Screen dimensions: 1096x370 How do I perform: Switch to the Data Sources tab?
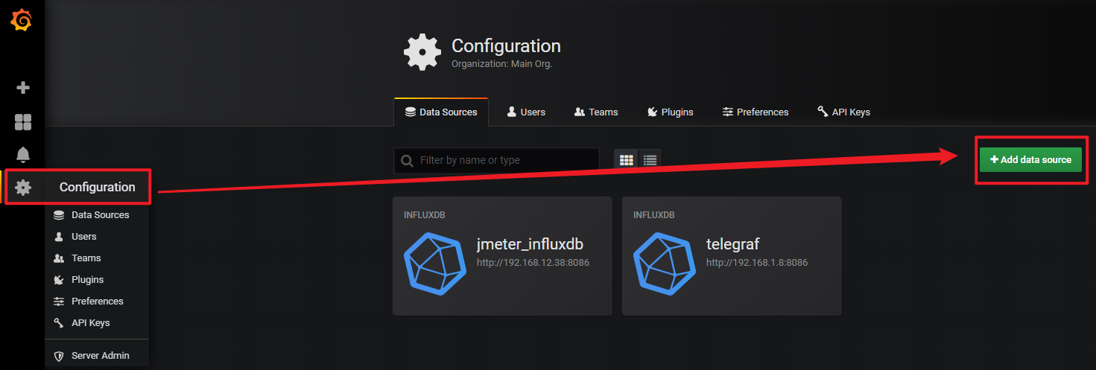[x=441, y=112]
